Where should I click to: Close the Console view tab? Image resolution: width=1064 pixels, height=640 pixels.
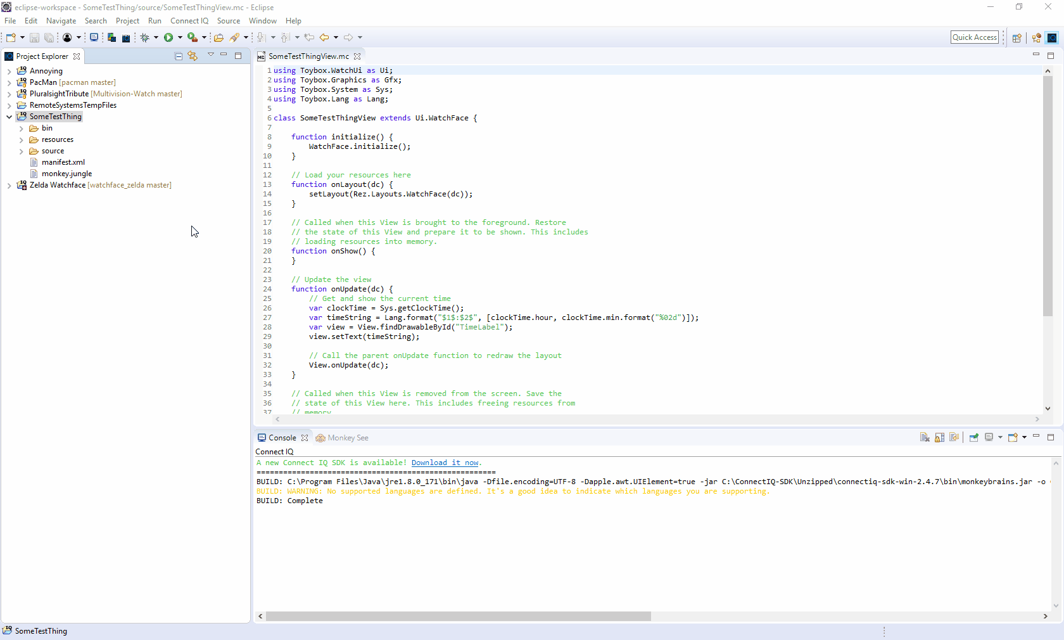[x=305, y=438]
